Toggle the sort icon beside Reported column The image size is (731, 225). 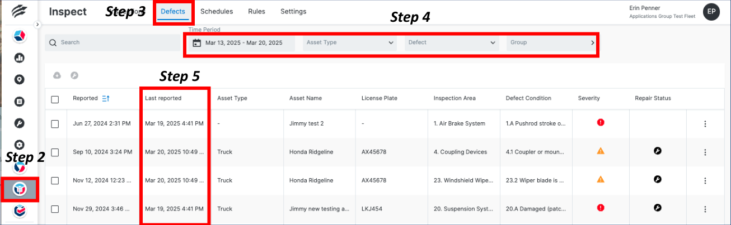tap(106, 98)
